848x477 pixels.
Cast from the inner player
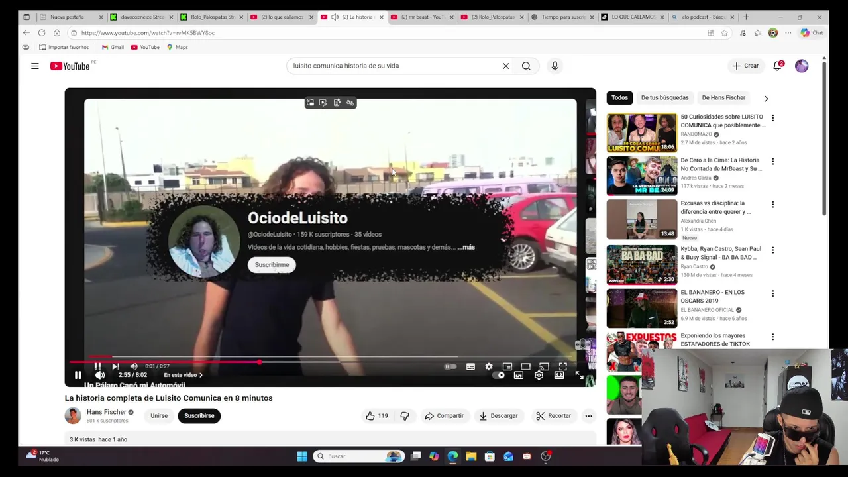click(x=544, y=366)
